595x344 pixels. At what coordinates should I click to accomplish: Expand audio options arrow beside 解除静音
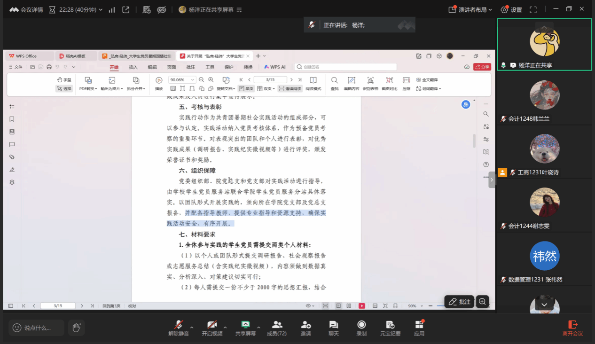click(x=192, y=327)
